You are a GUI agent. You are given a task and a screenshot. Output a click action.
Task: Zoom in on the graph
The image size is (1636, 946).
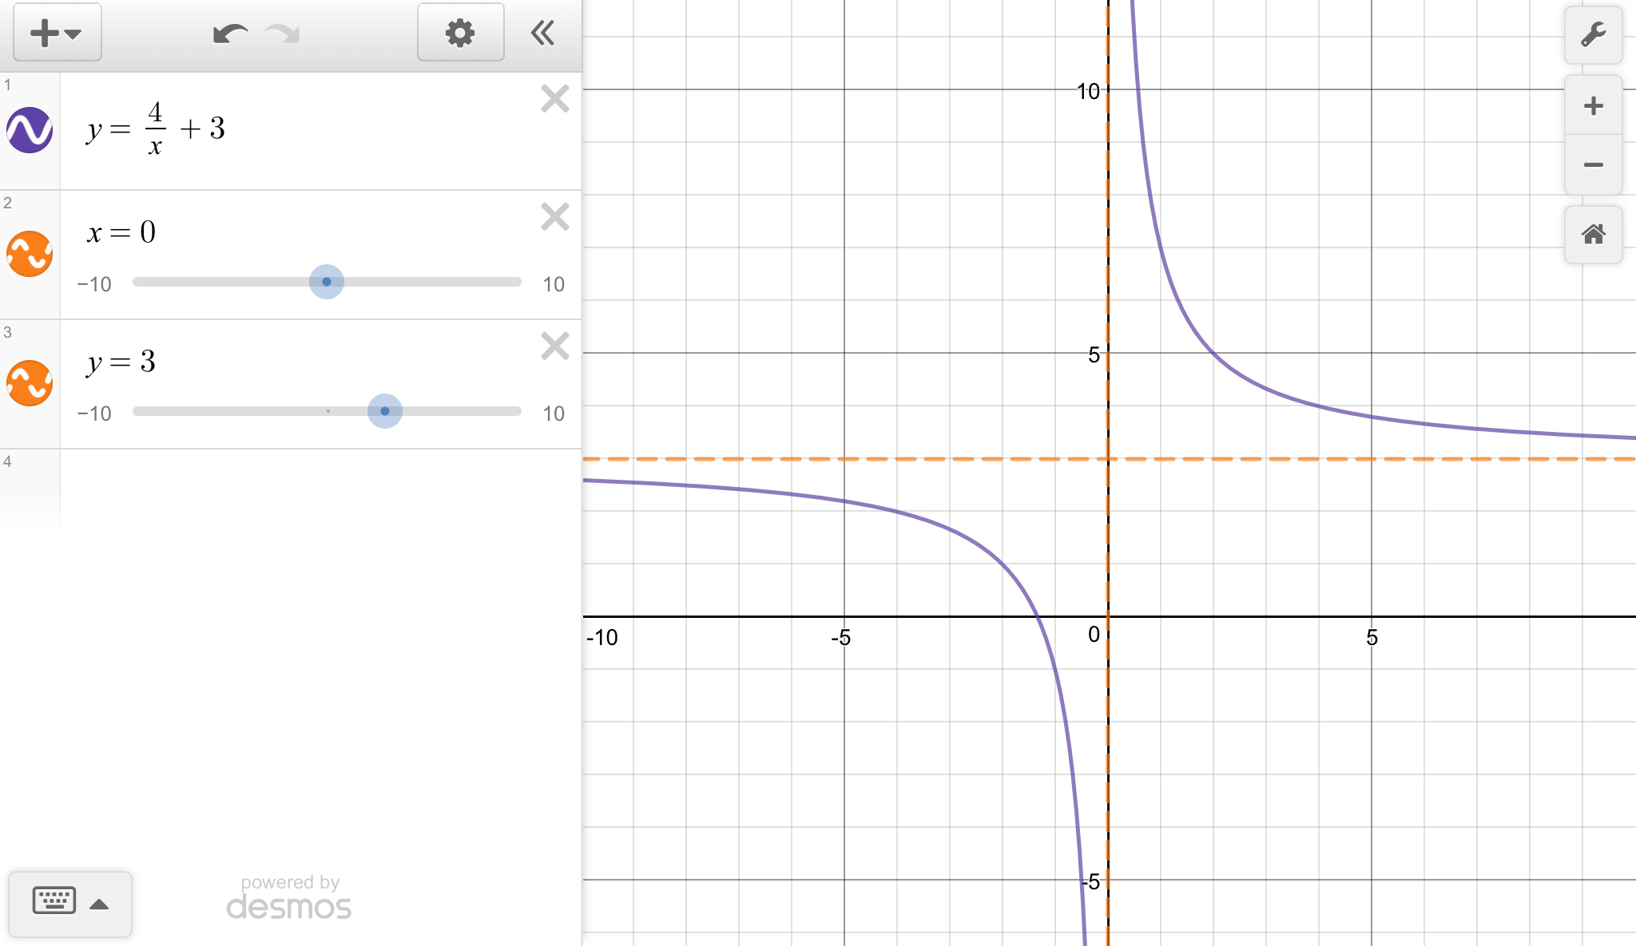(x=1593, y=105)
